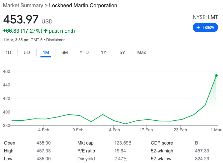Viewport: 223px width, 163px height.
Task: Choose the Max time range tab
Action: pos(142,52)
